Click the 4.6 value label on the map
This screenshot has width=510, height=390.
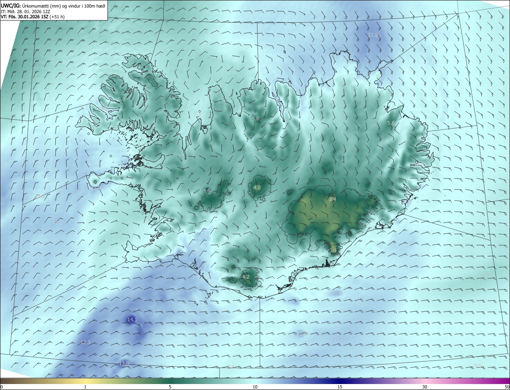207,191
